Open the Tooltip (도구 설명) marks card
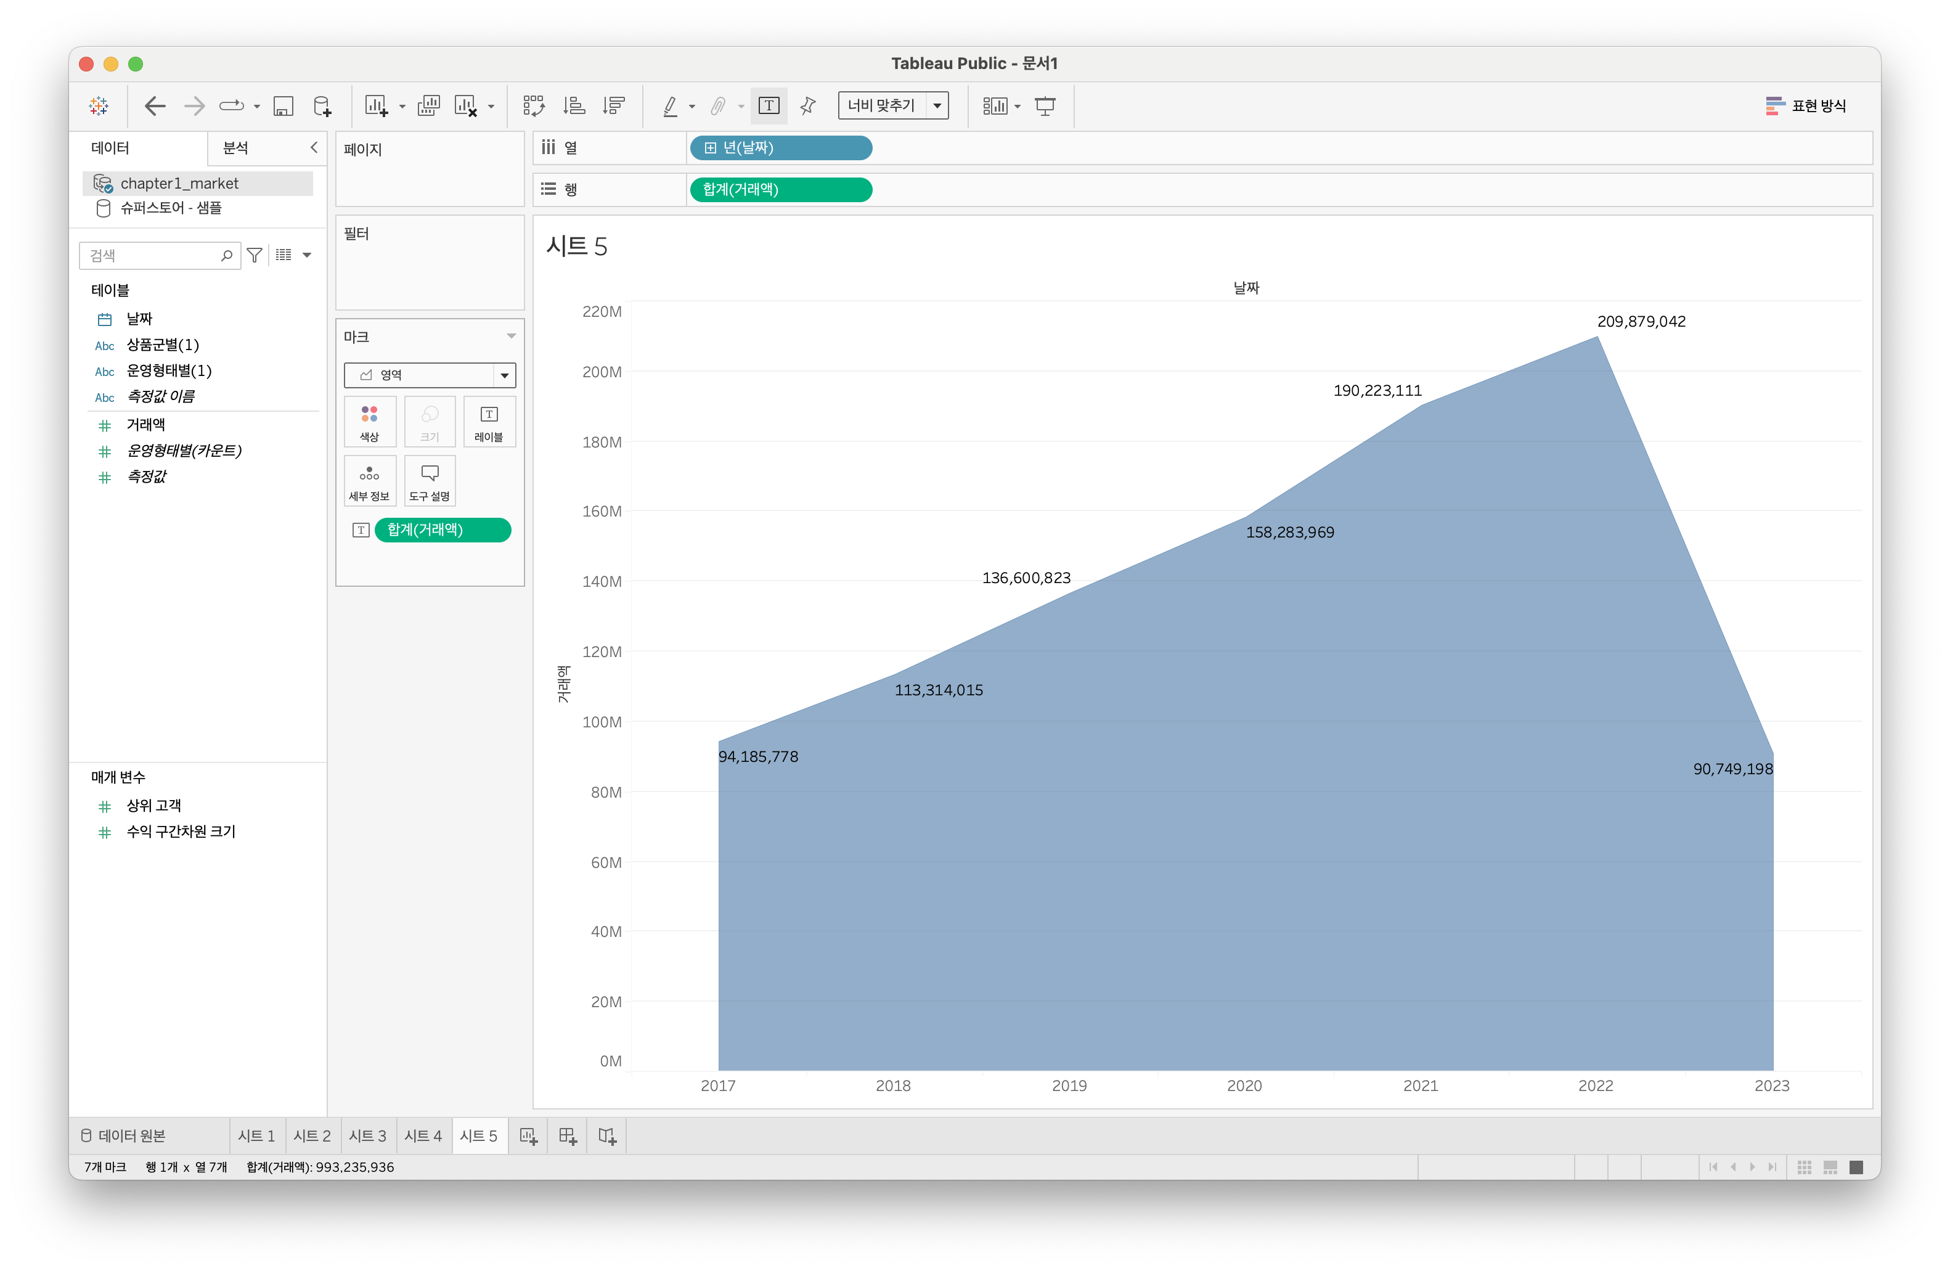This screenshot has width=1950, height=1271. [x=430, y=481]
